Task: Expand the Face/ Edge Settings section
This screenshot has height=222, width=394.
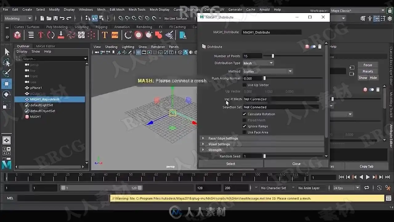Action: [263, 138]
